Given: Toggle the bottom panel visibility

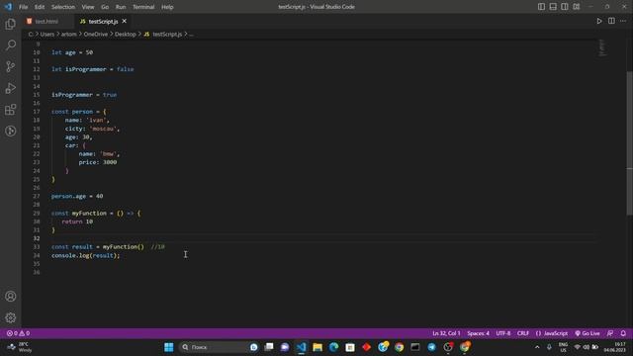Looking at the screenshot, I should point(553,7).
